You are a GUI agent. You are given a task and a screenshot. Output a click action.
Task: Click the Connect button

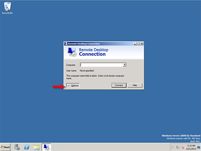pos(119,85)
